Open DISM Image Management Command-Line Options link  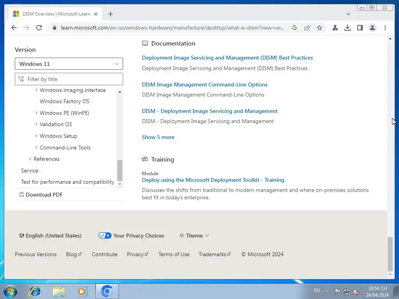tap(205, 84)
